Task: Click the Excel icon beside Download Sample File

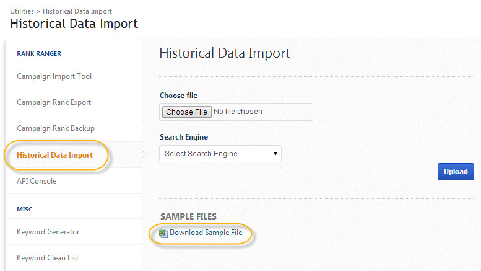Action: (x=163, y=233)
